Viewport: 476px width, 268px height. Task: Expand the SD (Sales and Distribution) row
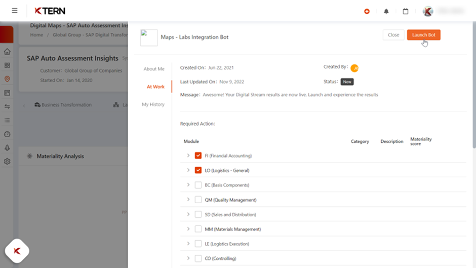coord(188,214)
